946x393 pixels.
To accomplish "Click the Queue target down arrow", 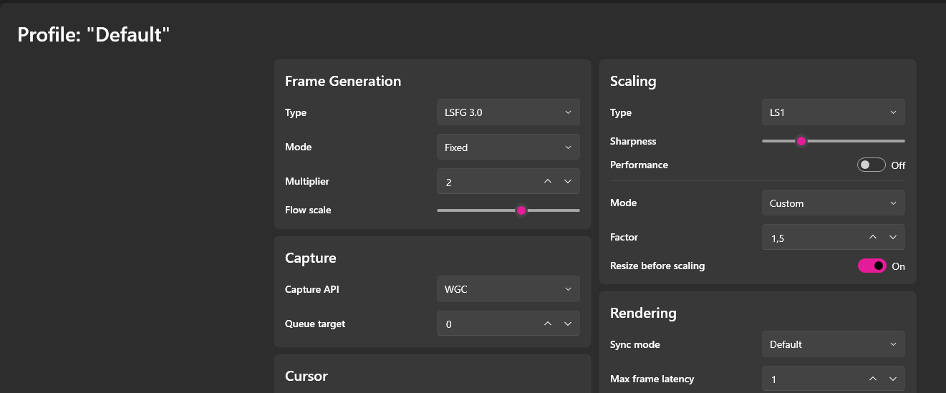I will click(568, 324).
